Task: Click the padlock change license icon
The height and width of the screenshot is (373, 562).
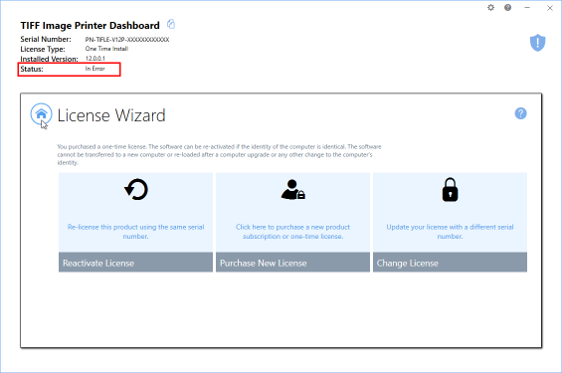Action: pos(450,190)
